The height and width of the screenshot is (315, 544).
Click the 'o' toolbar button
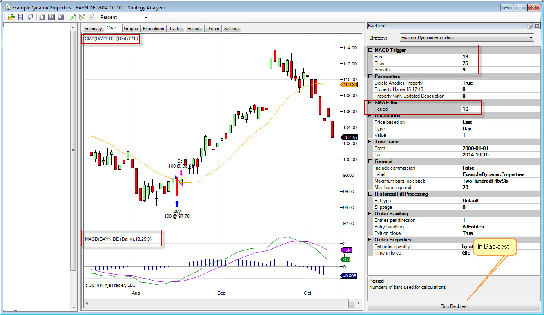(51, 17)
